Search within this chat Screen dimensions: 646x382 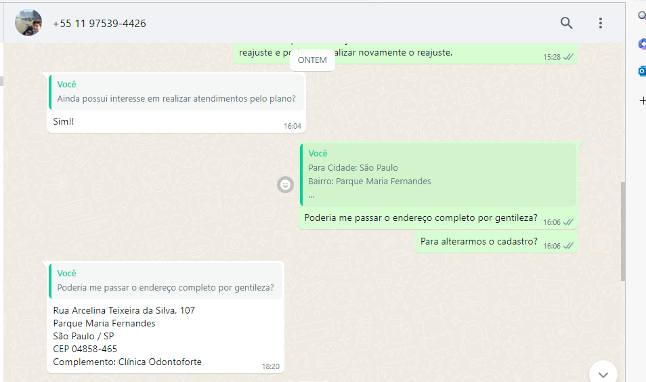(567, 22)
